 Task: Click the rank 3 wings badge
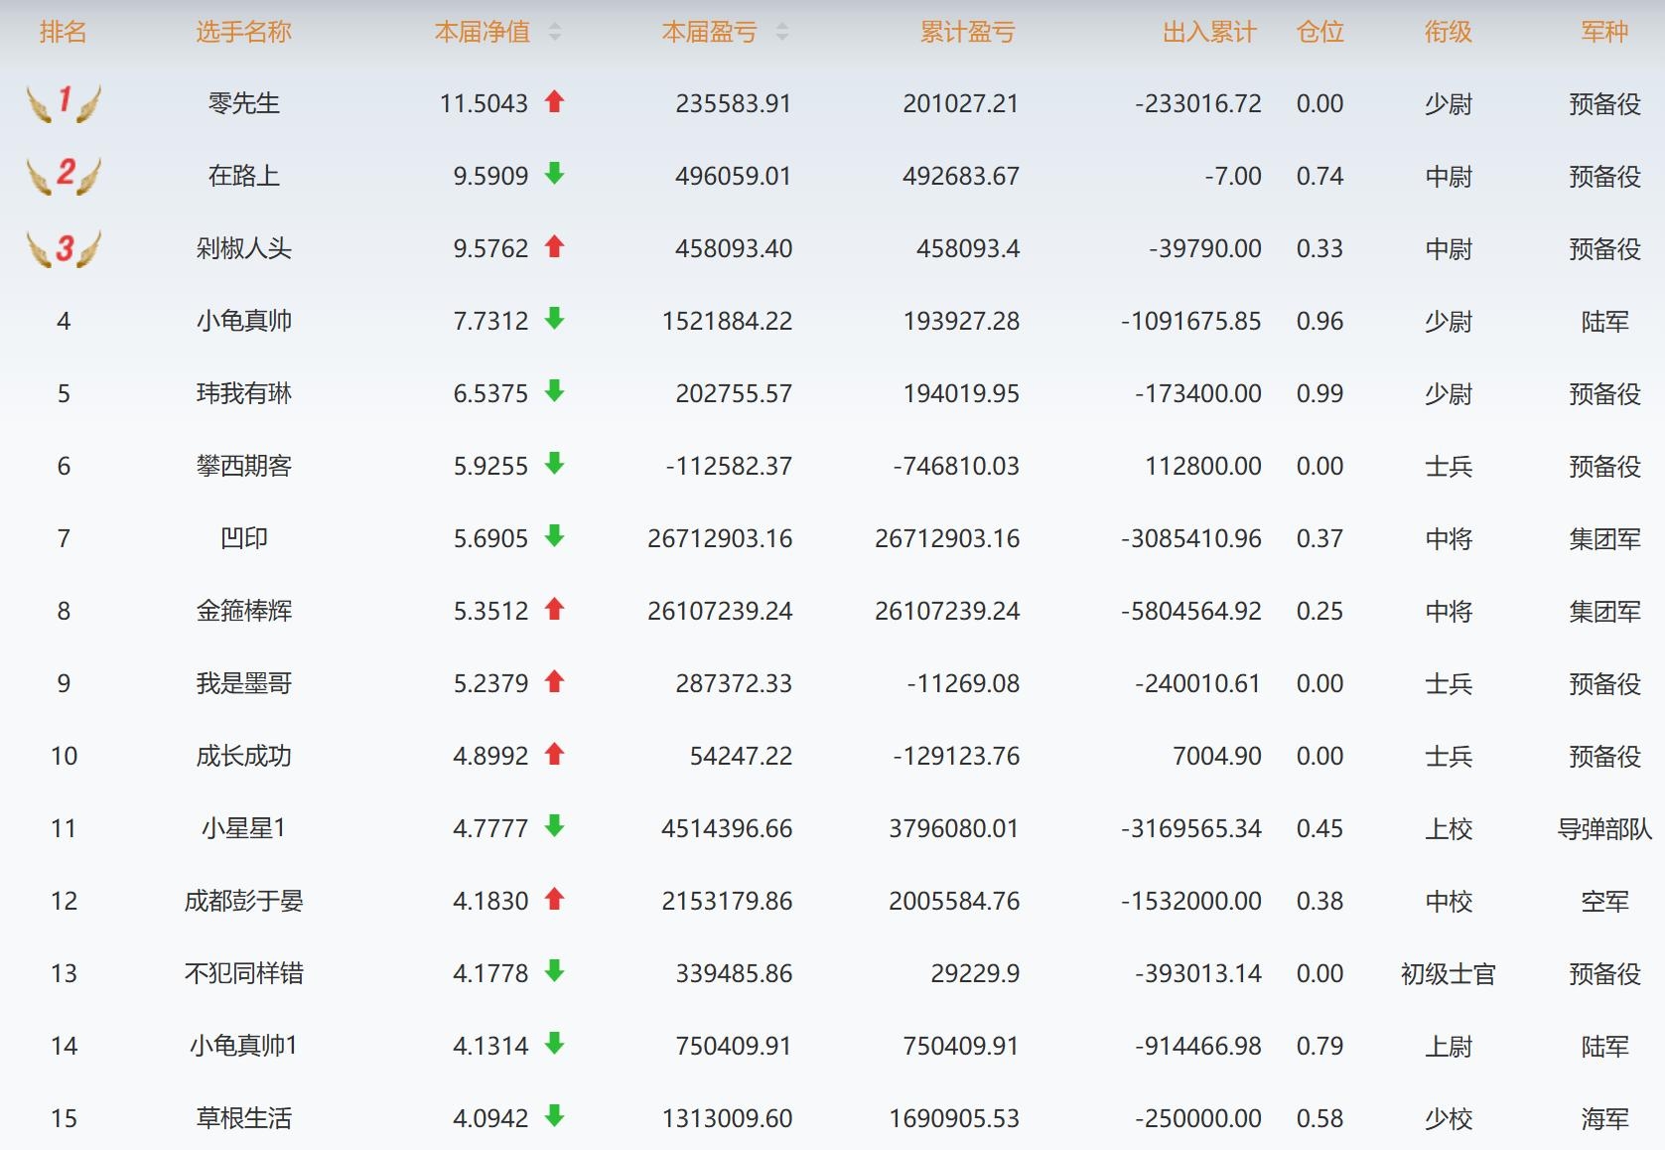click(64, 248)
